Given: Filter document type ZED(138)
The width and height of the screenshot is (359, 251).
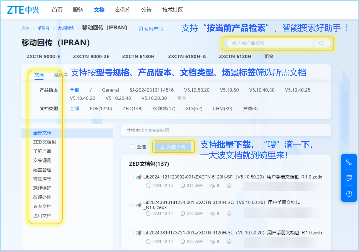Looking at the screenshot, I should coord(133,109).
